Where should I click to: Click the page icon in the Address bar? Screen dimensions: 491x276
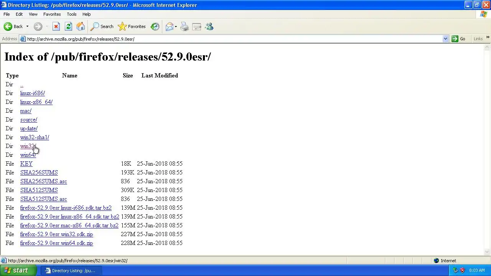pyautogui.click(x=23, y=39)
